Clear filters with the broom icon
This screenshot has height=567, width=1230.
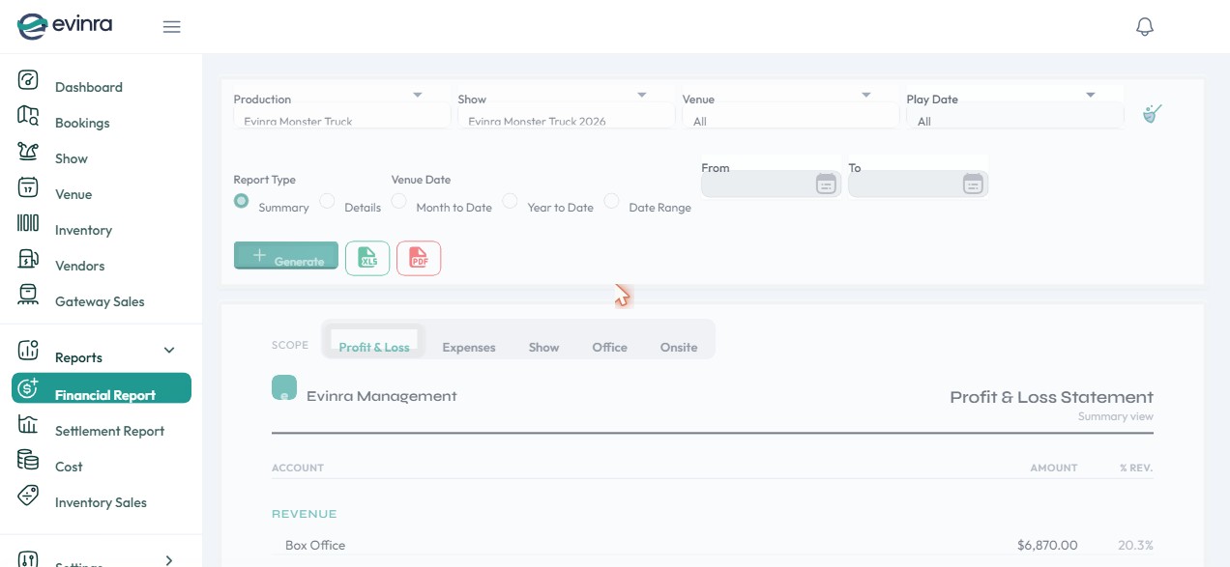pos(1152,114)
